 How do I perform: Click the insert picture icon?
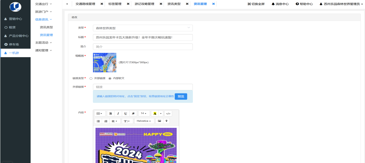click(159, 121)
